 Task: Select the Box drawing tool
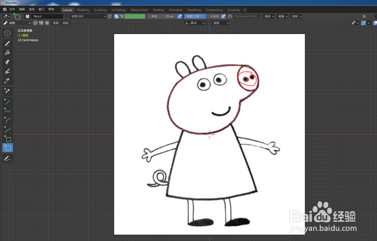(7, 139)
